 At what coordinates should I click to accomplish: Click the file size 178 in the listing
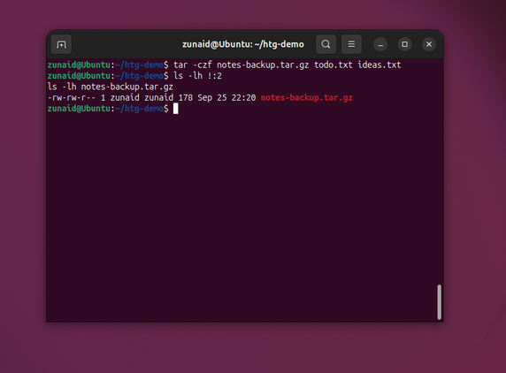coord(185,98)
